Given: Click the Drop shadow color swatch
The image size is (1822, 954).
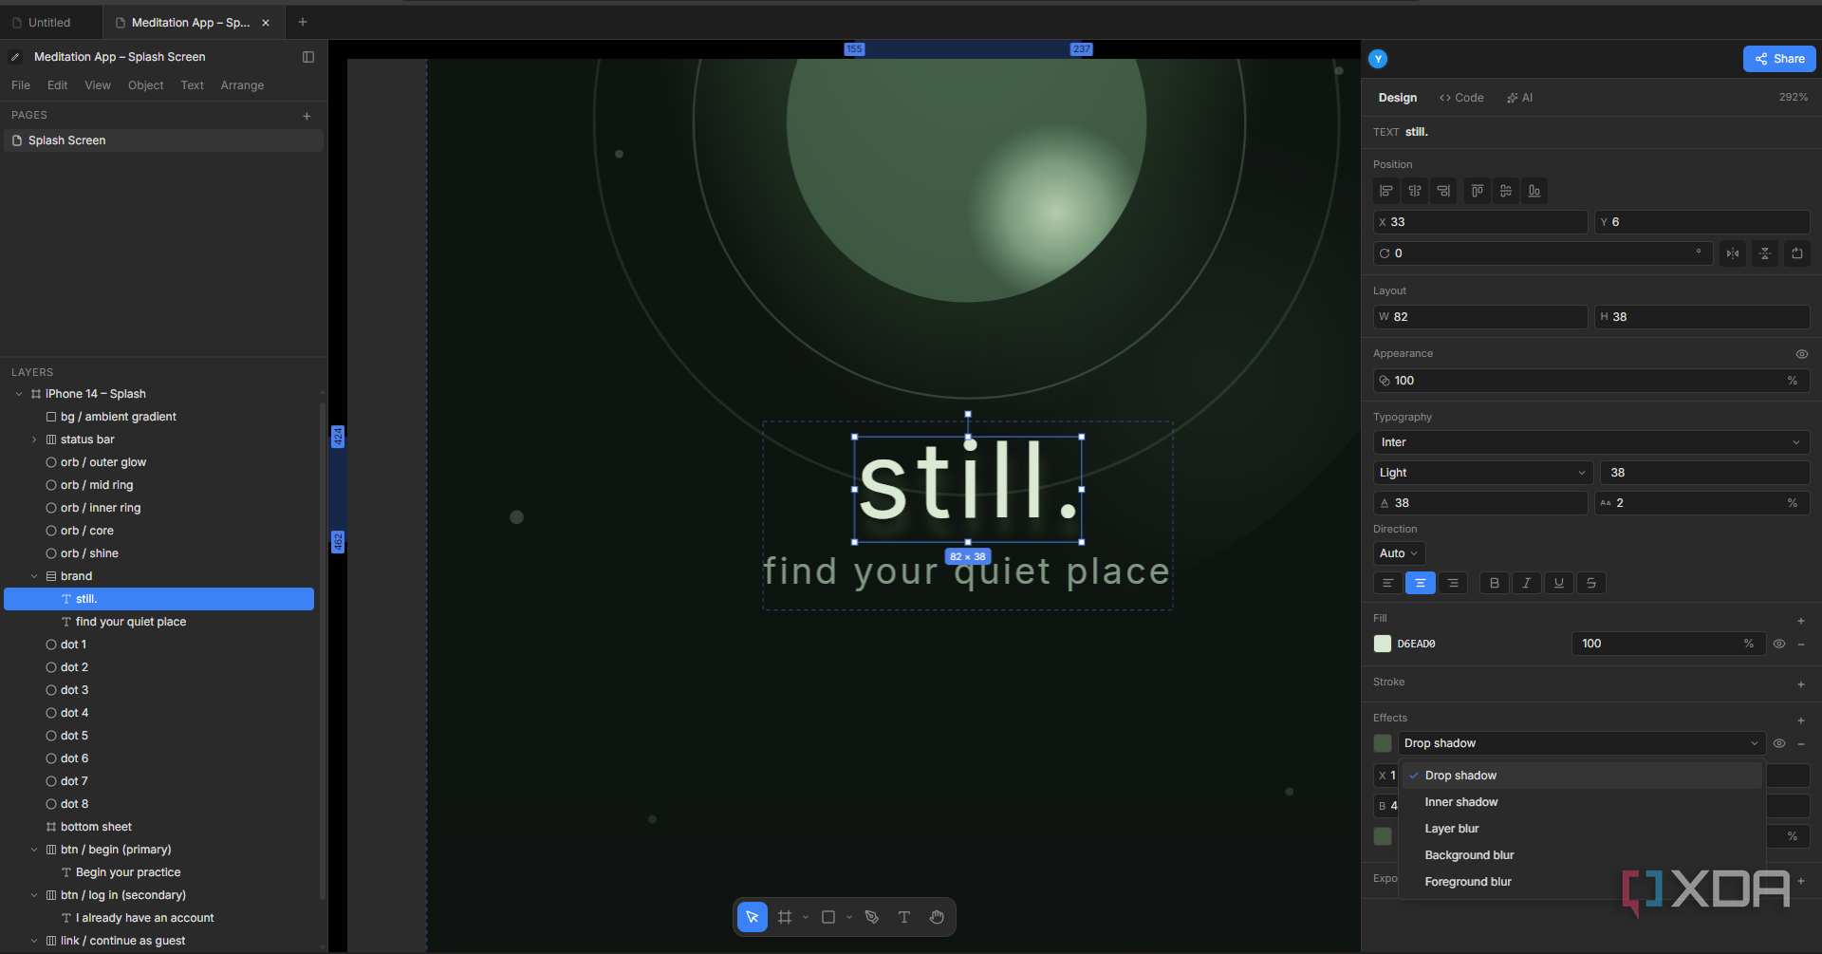Looking at the screenshot, I should coord(1383,743).
